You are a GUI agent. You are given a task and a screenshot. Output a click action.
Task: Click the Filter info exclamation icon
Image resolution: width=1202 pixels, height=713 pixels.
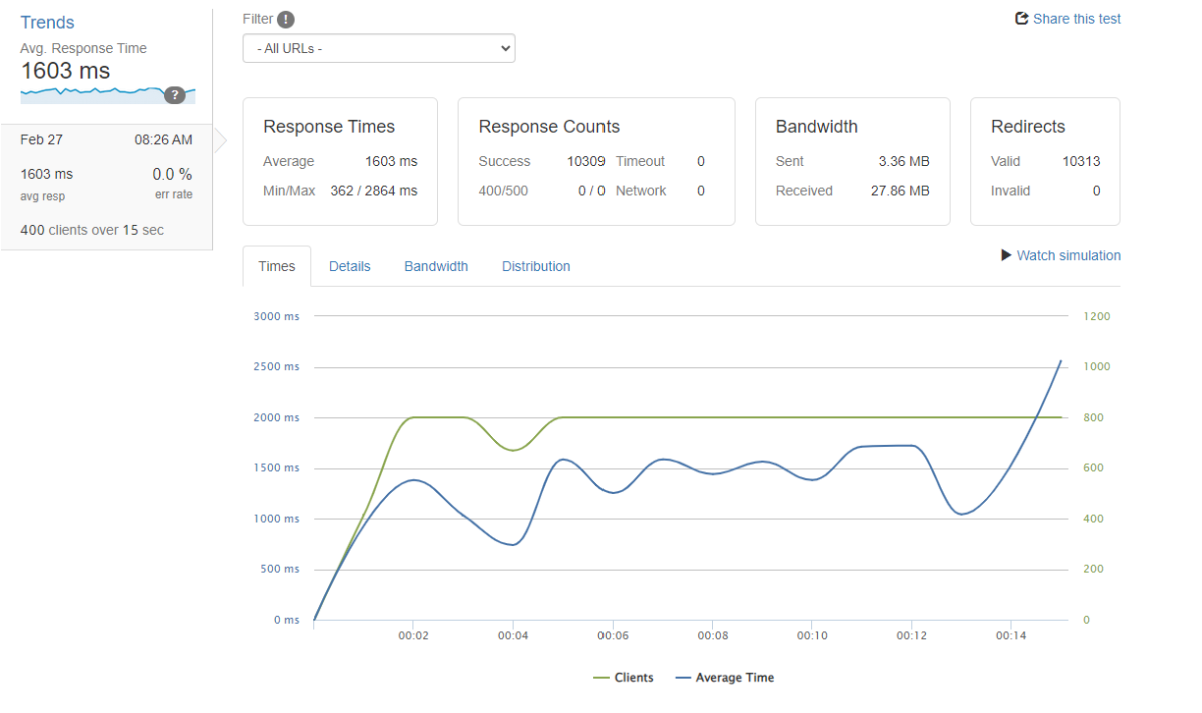[x=286, y=19]
